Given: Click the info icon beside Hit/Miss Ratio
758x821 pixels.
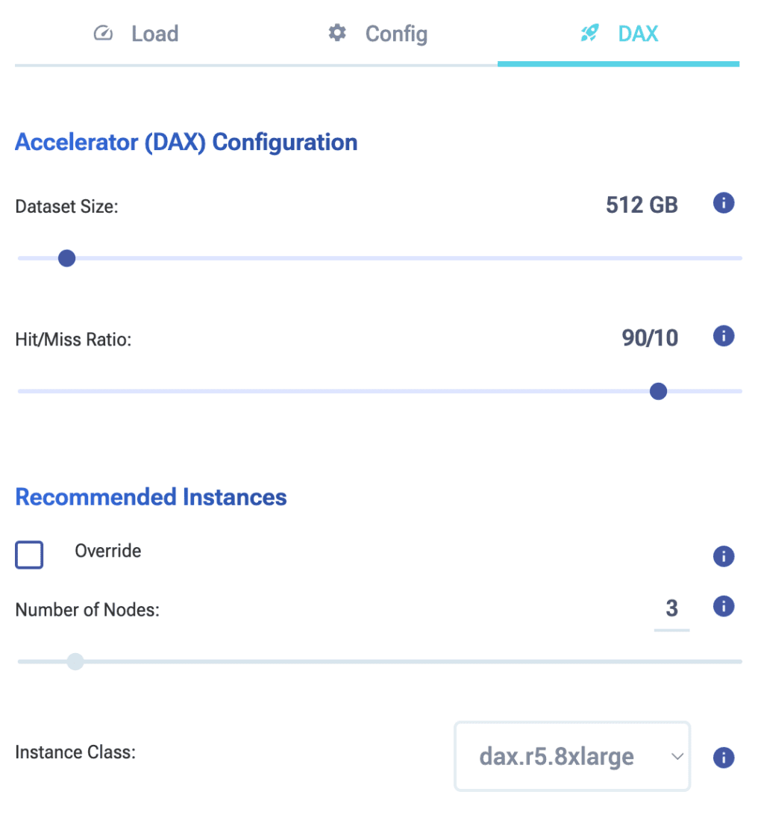Looking at the screenshot, I should pos(724,337).
